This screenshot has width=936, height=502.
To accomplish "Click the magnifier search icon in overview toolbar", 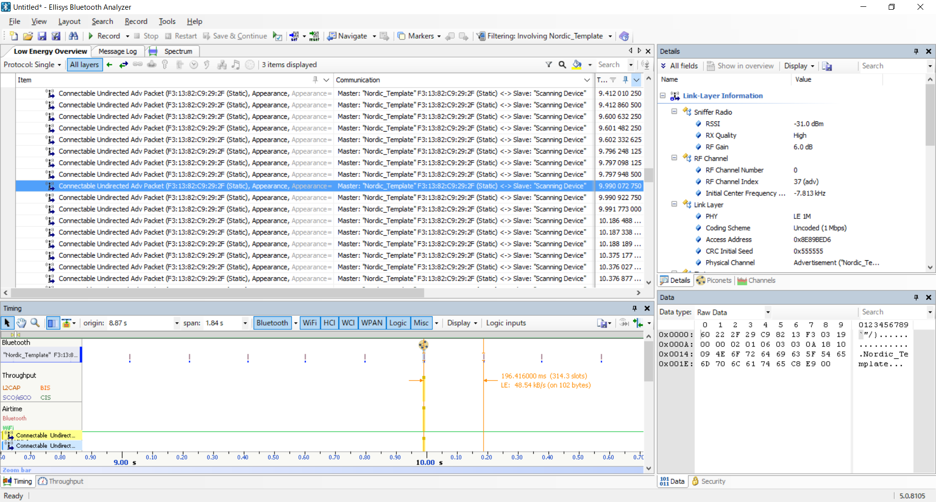I will [562, 64].
